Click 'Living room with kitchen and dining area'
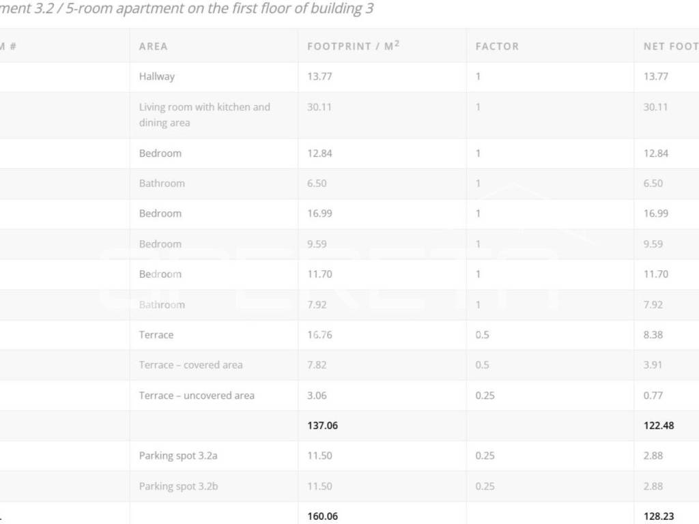This screenshot has height=524, width=699. pos(204,115)
